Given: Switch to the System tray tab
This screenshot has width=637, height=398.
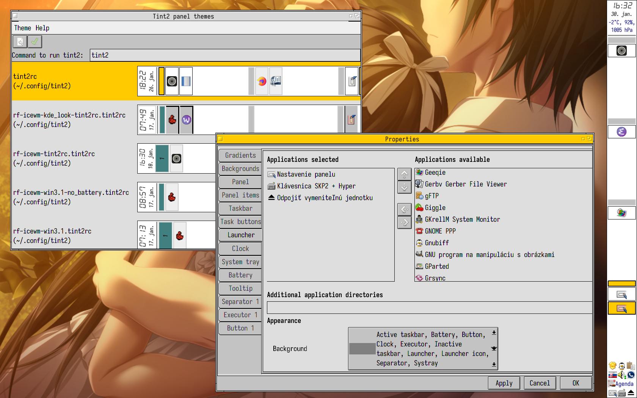Looking at the screenshot, I should (x=240, y=262).
